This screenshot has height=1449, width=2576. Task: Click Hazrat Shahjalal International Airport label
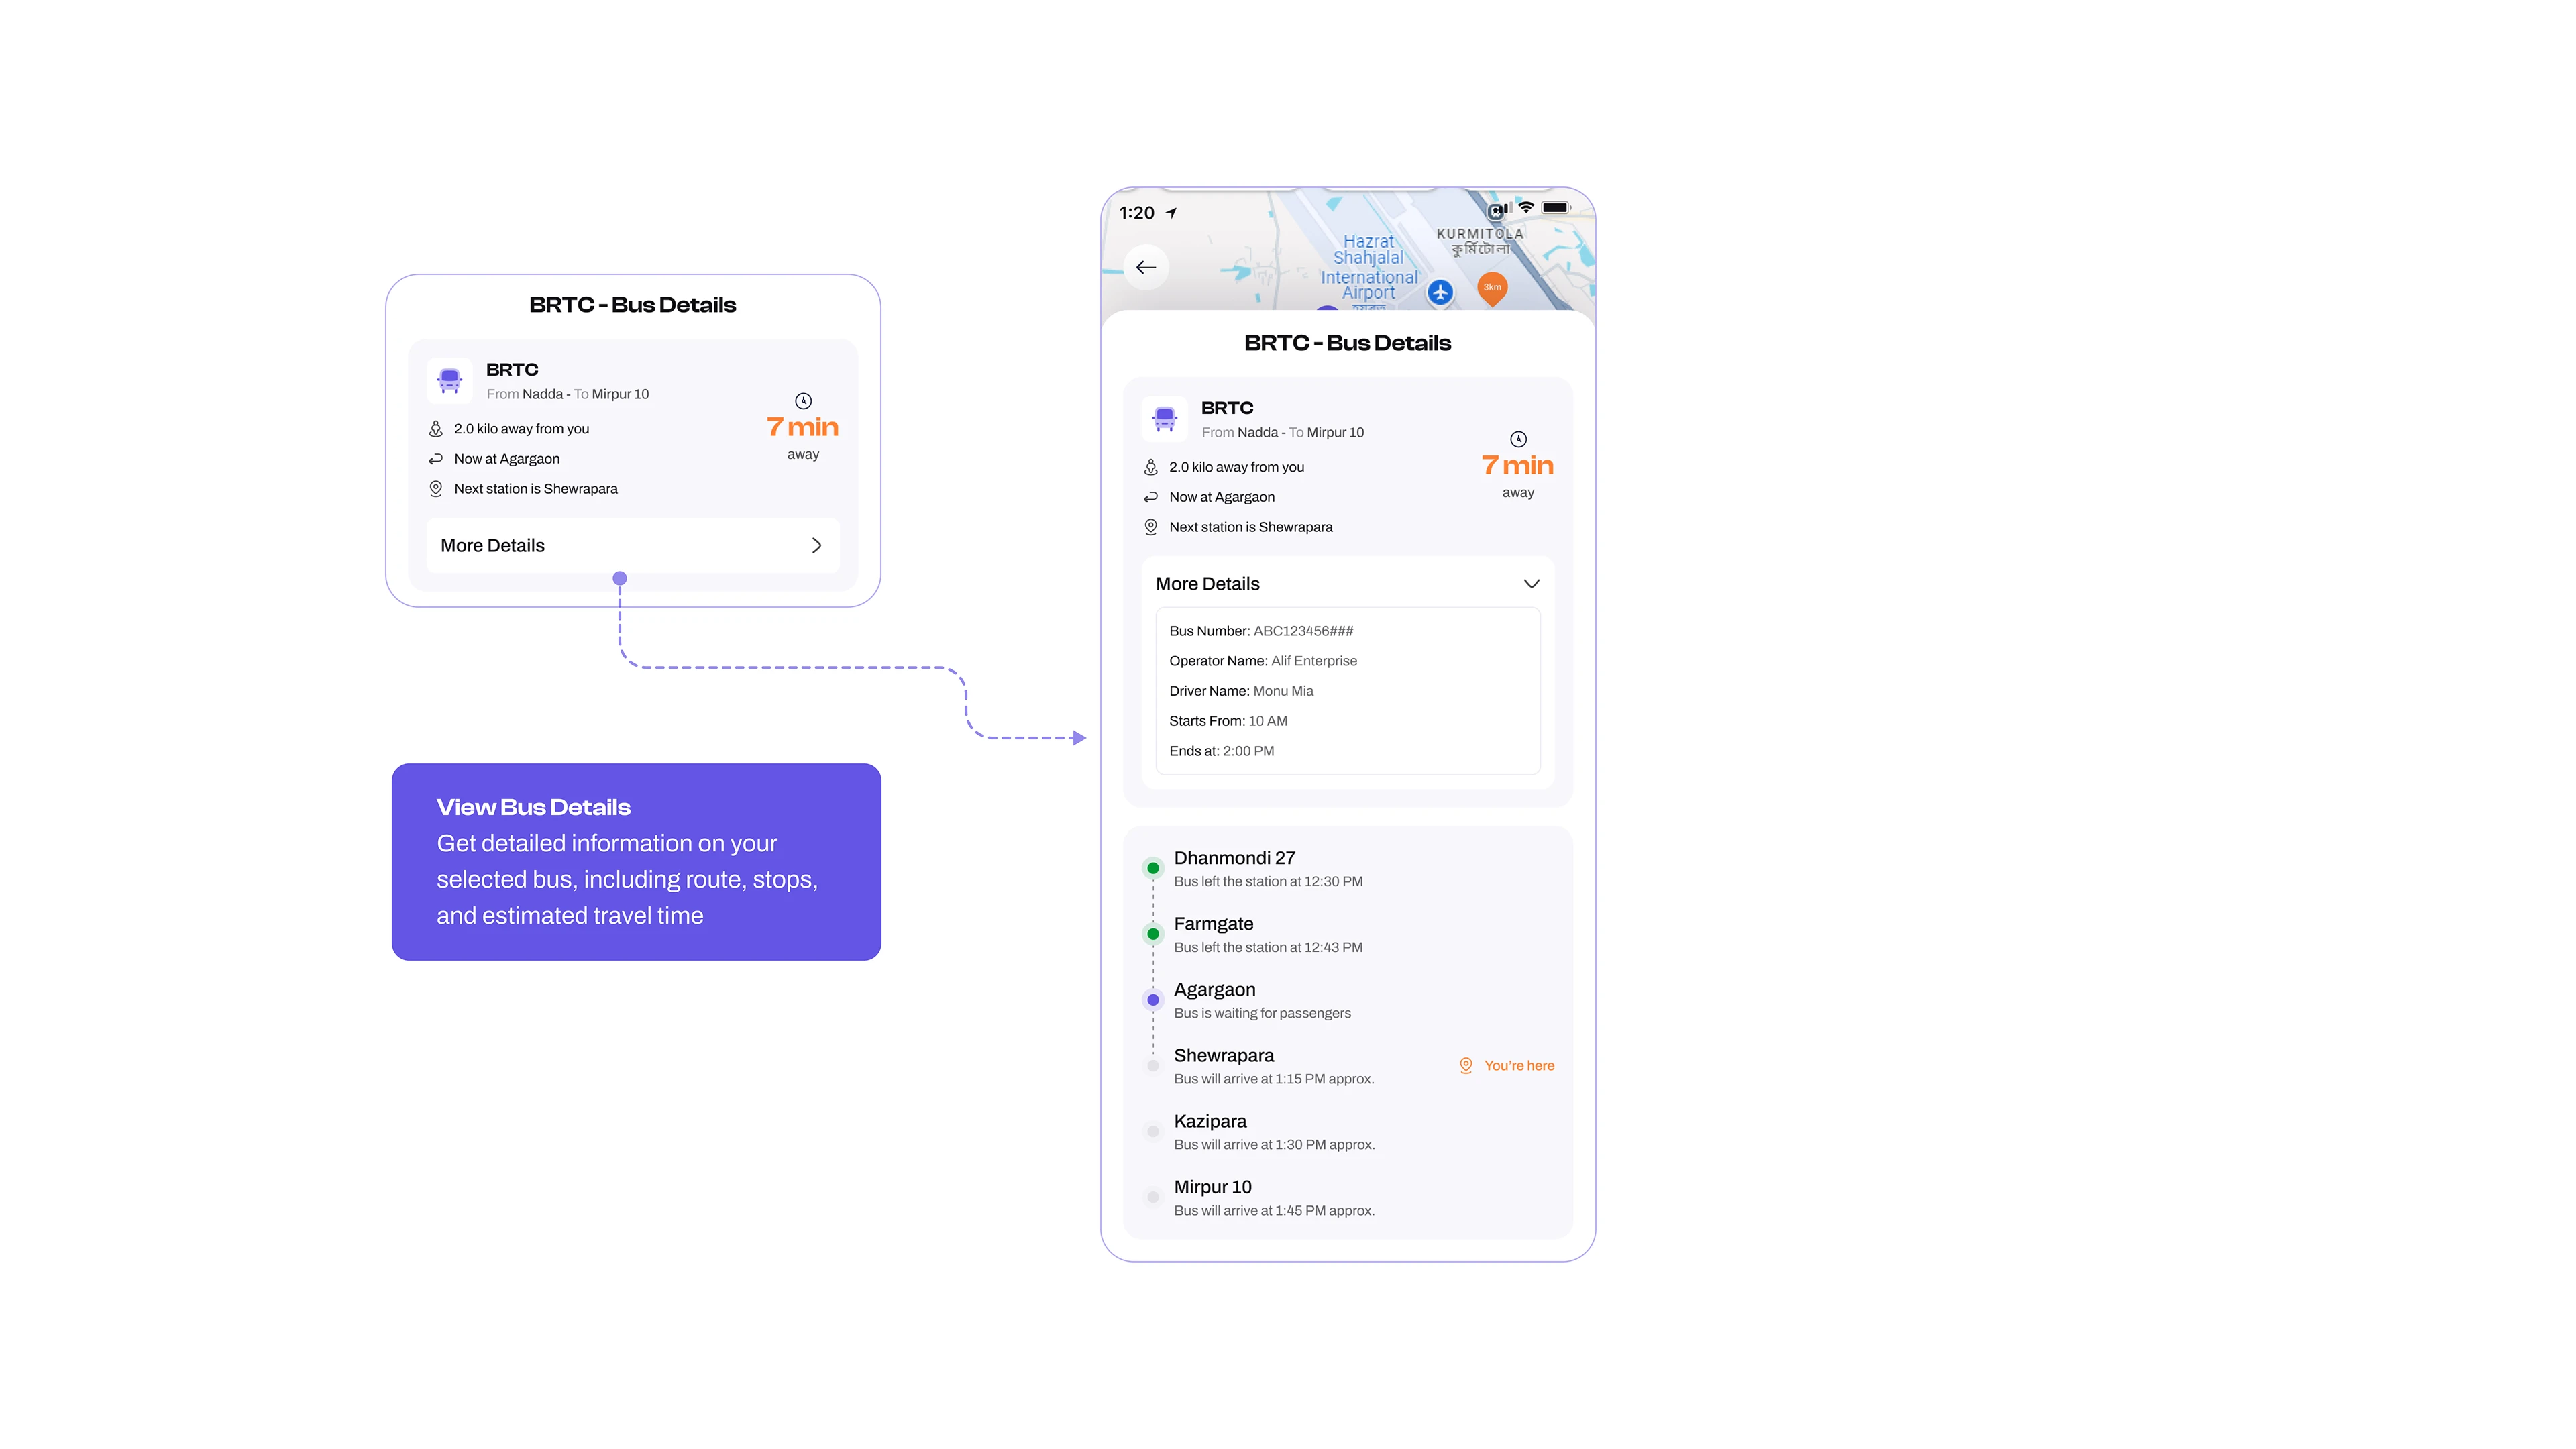coord(1368,267)
